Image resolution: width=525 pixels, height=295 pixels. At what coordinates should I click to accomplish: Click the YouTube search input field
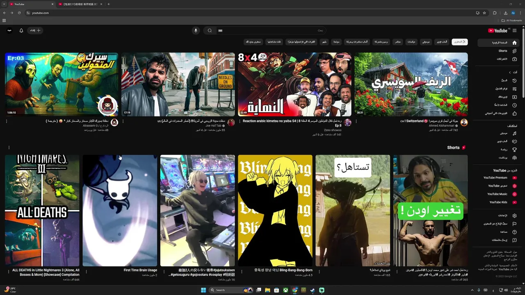click(271, 30)
